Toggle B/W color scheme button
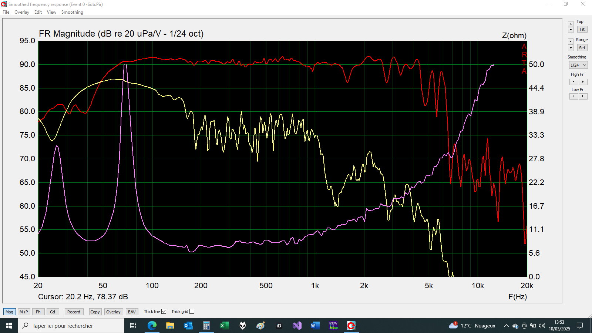This screenshot has width=592, height=333. [132, 312]
